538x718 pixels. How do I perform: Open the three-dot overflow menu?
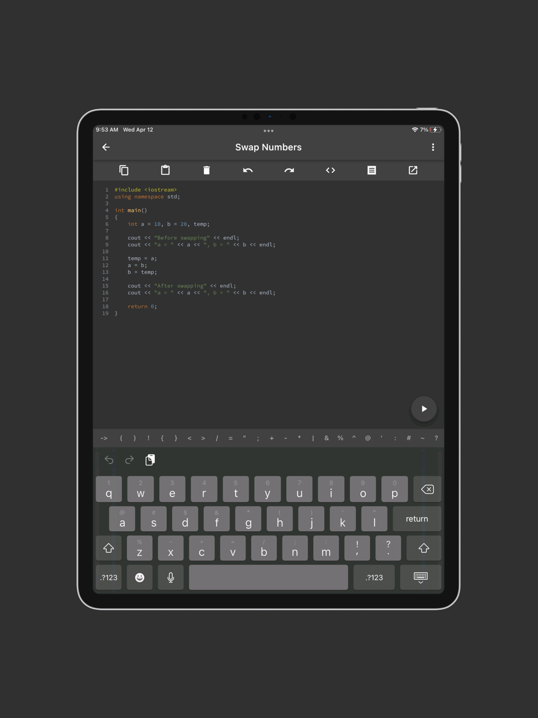[x=433, y=147]
